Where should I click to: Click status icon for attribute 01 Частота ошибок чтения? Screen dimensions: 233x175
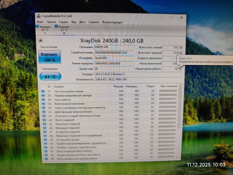43,91
